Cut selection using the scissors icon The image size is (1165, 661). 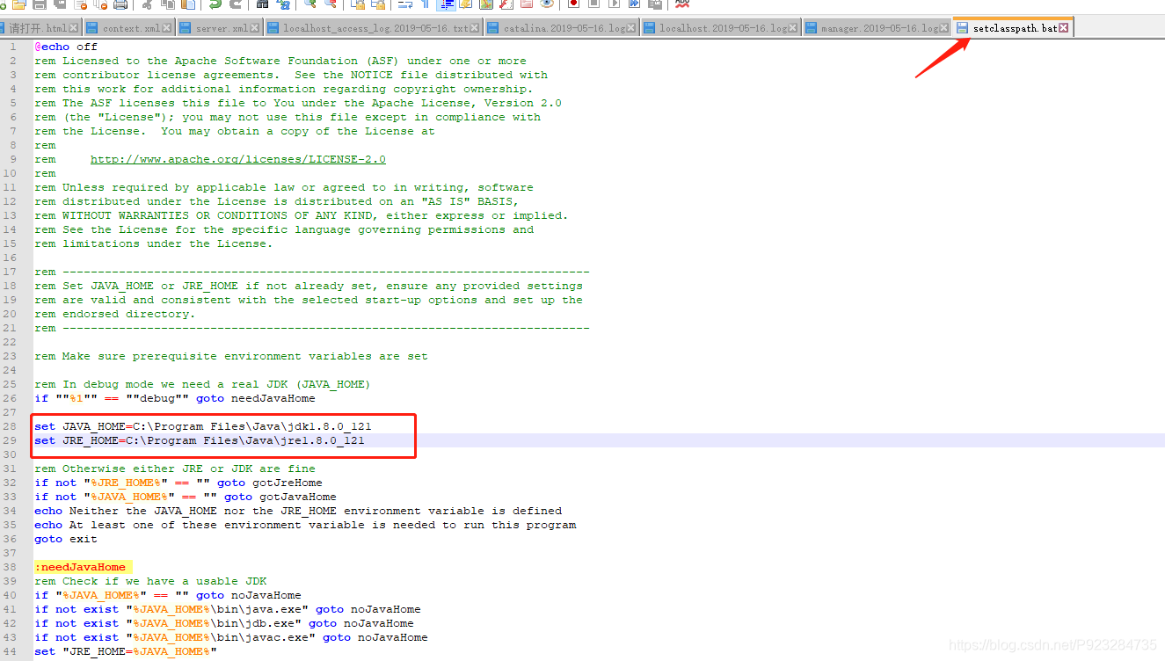(x=148, y=4)
